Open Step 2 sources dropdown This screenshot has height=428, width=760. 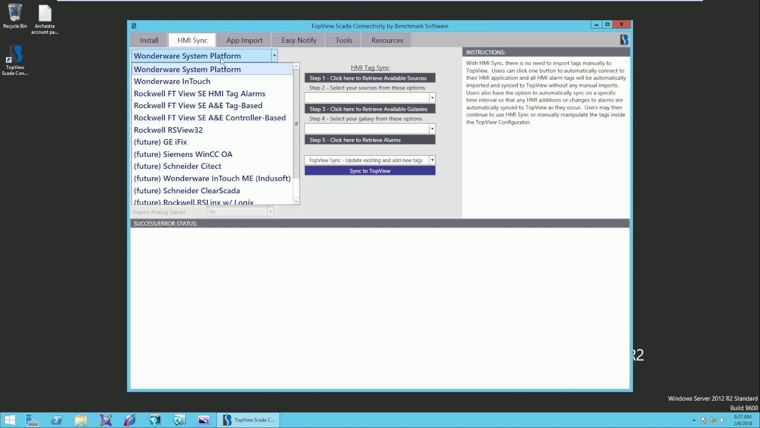click(432, 98)
